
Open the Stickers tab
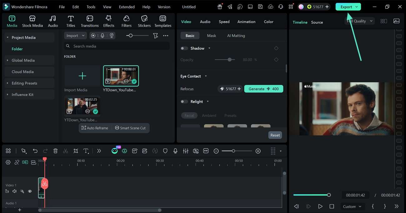click(144, 21)
